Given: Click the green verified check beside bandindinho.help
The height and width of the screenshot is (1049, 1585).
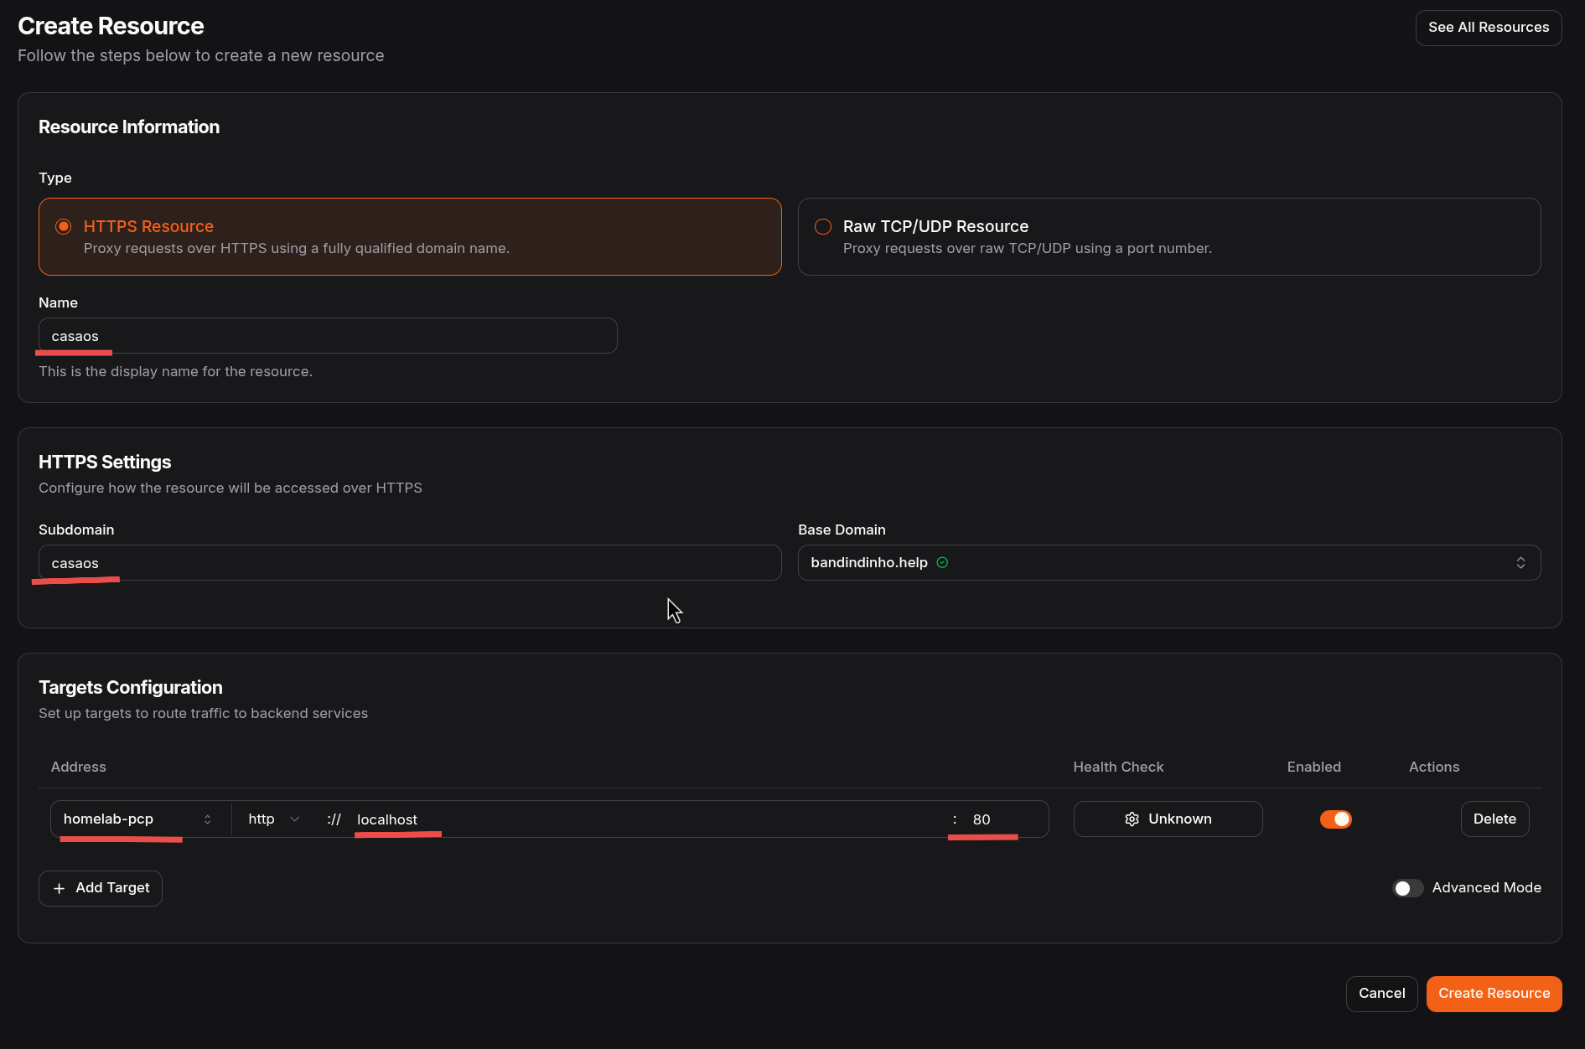Looking at the screenshot, I should 941,562.
